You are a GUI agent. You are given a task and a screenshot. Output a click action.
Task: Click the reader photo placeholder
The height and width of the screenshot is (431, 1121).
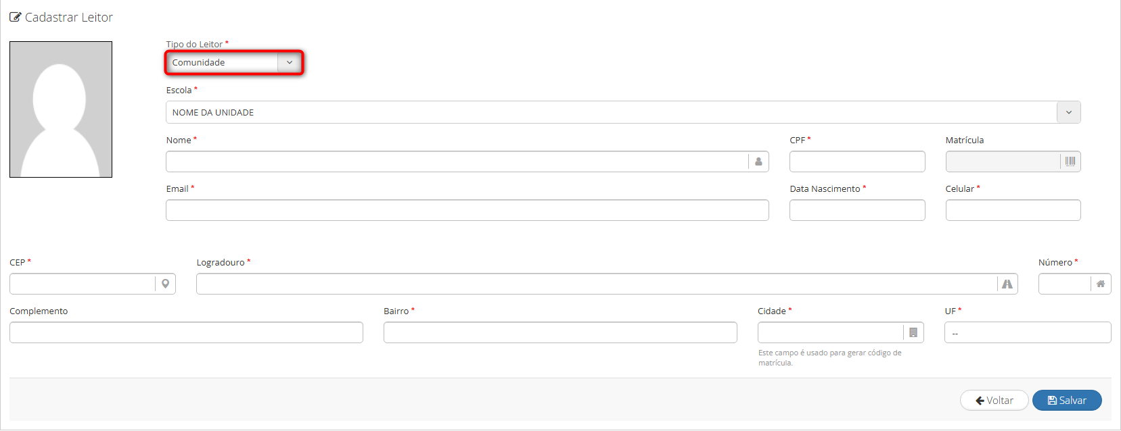point(61,109)
